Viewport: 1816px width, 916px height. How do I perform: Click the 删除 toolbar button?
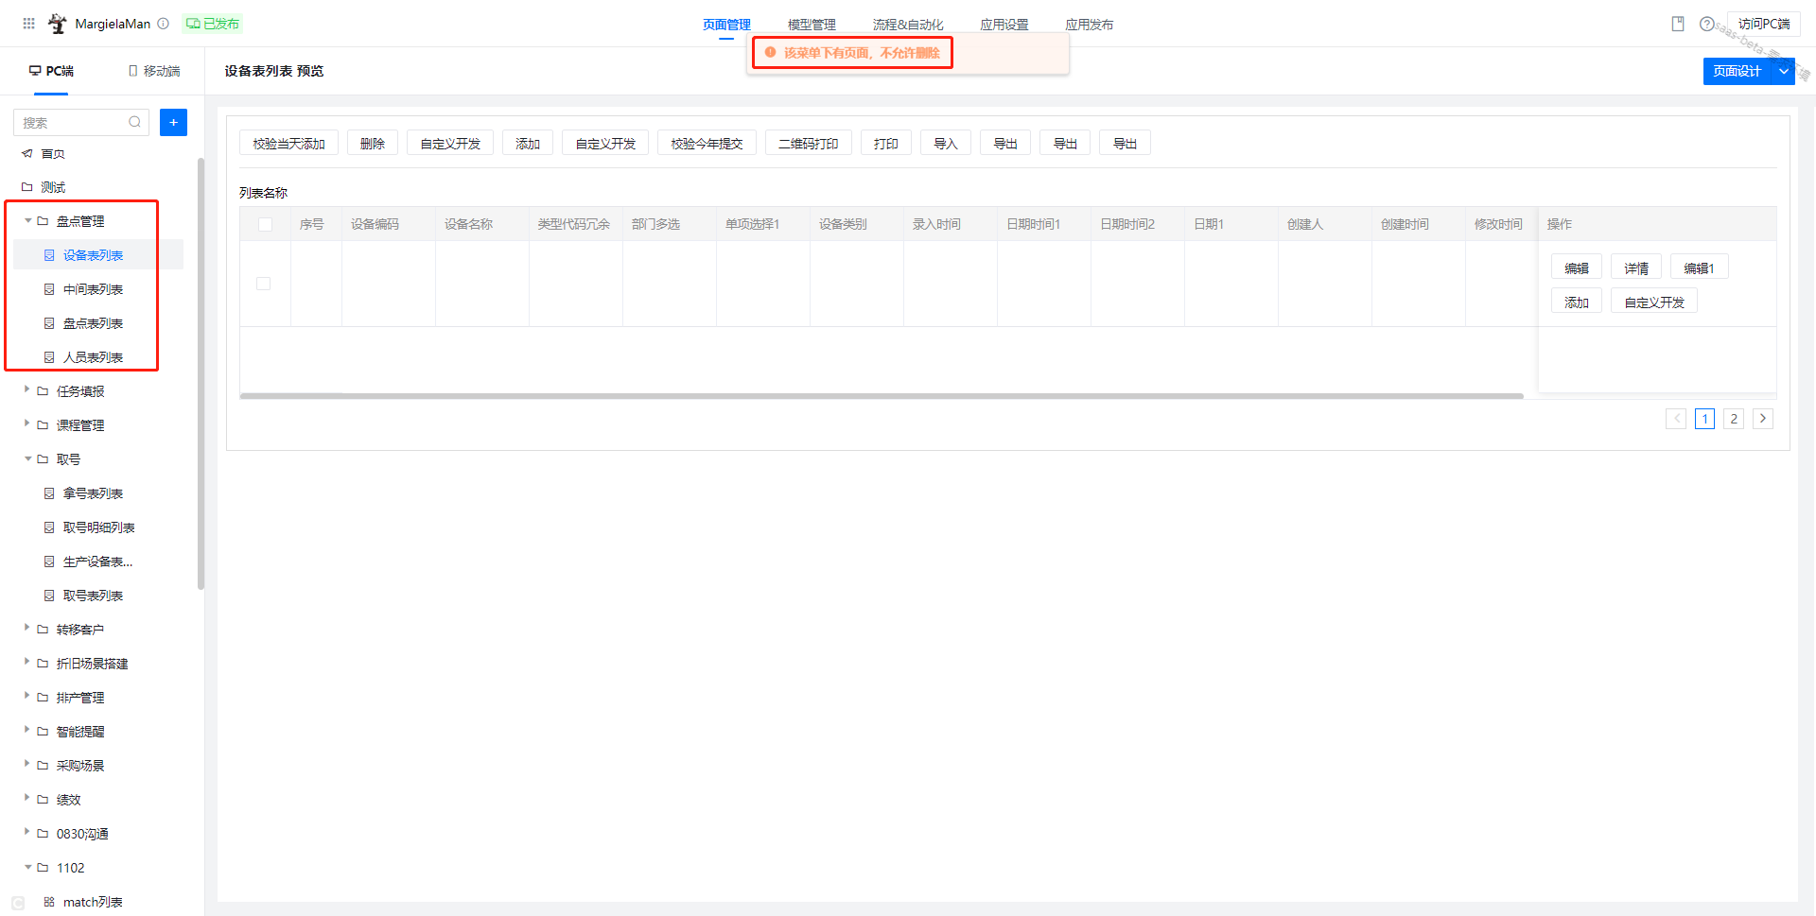373,144
